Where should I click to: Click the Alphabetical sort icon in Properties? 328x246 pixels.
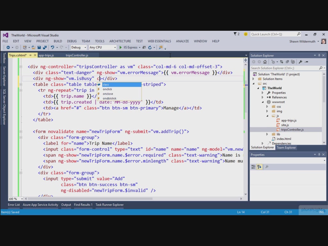coord(259,167)
